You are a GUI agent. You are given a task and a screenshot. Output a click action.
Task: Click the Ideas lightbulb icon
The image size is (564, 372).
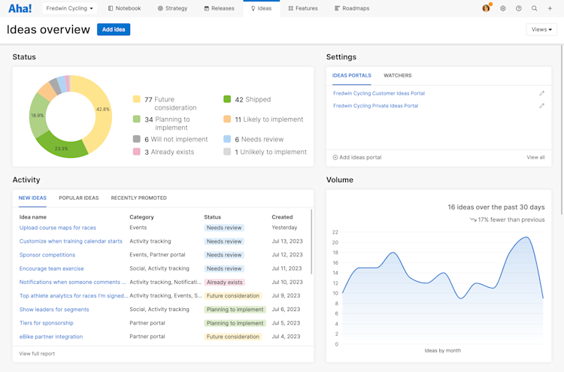click(253, 8)
